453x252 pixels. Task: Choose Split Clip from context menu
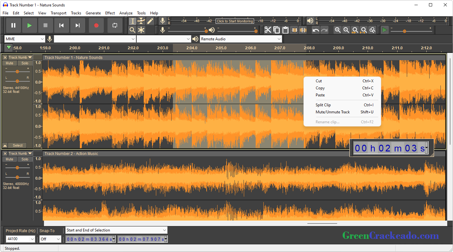[x=323, y=105]
